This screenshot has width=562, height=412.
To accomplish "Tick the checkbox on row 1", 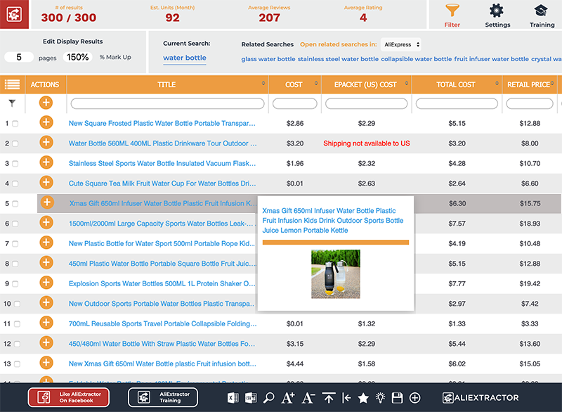I will point(15,123).
